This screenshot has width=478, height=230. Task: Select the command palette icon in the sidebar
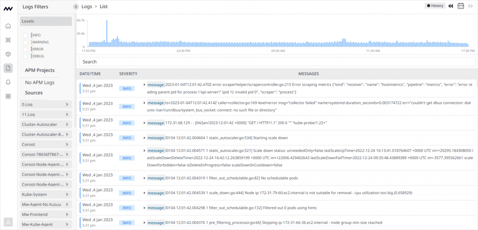[8, 40]
